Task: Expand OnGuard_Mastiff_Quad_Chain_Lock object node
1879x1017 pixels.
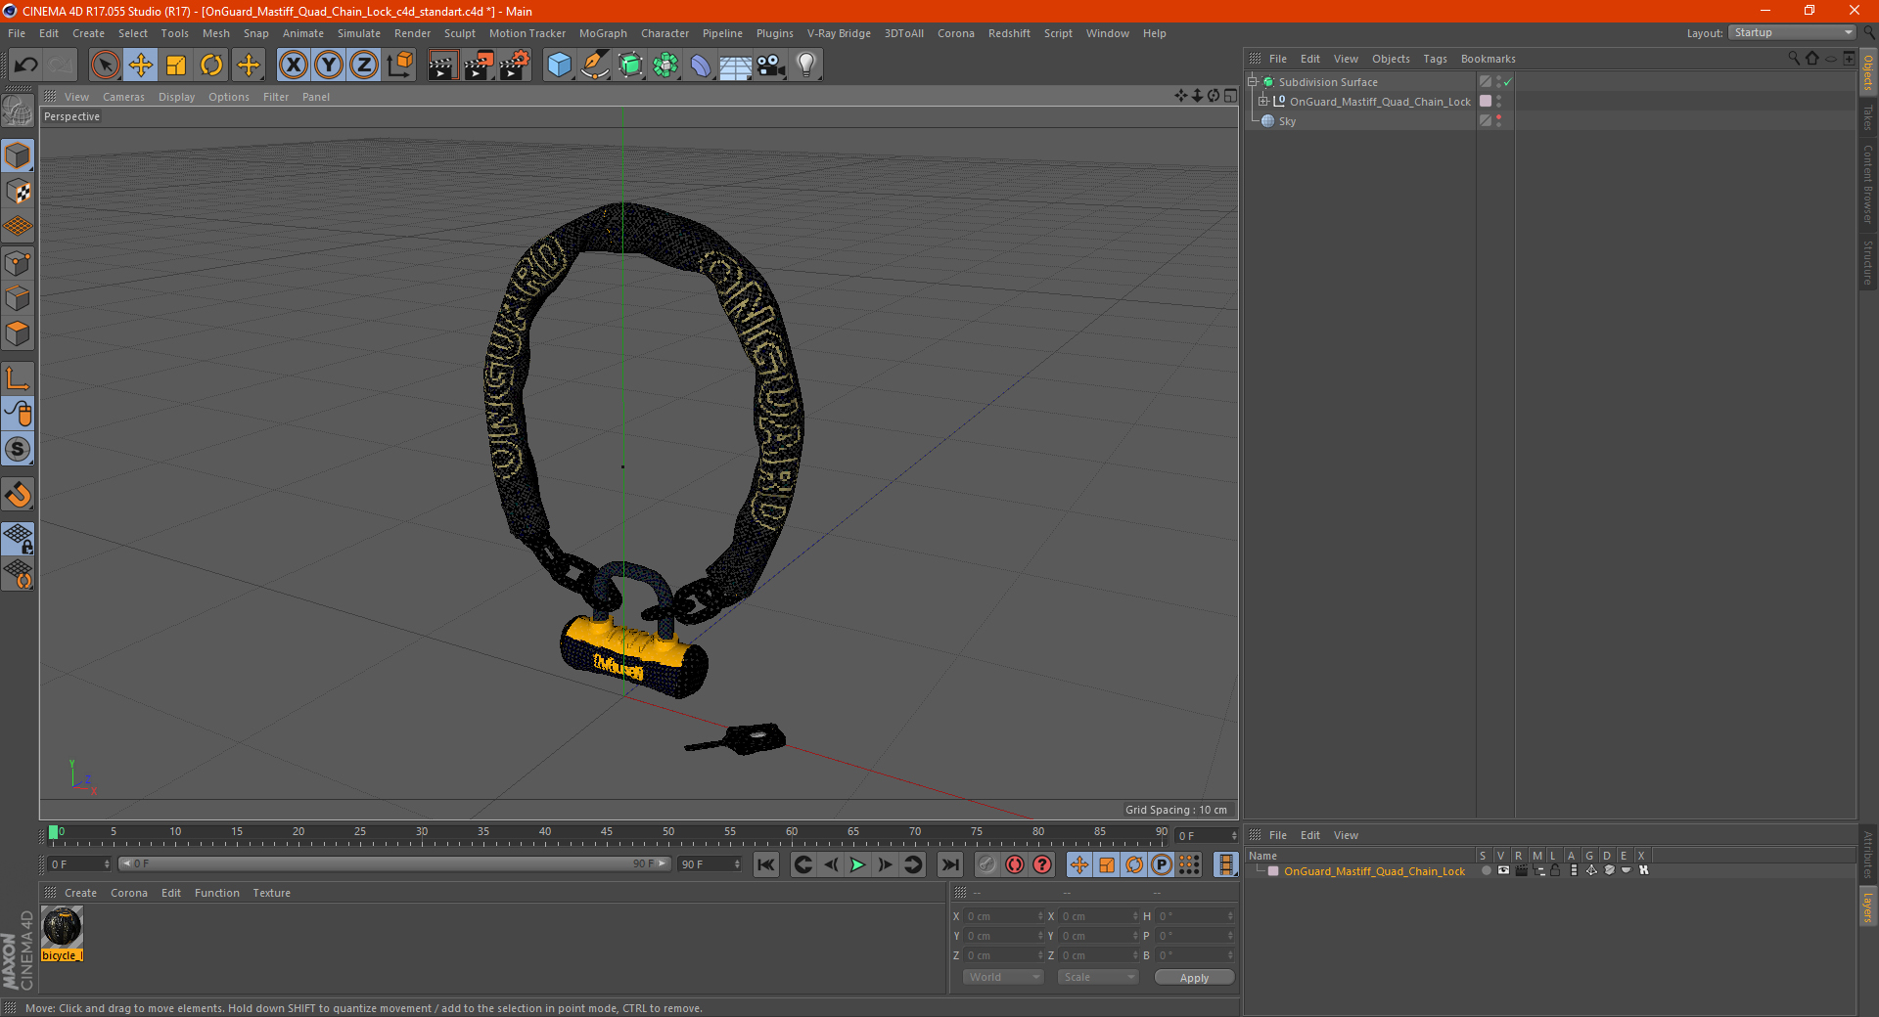Action: click(x=1263, y=102)
